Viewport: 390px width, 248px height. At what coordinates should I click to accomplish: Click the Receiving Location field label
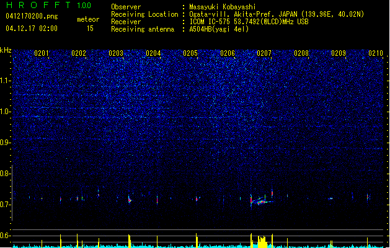pos(144,14)
